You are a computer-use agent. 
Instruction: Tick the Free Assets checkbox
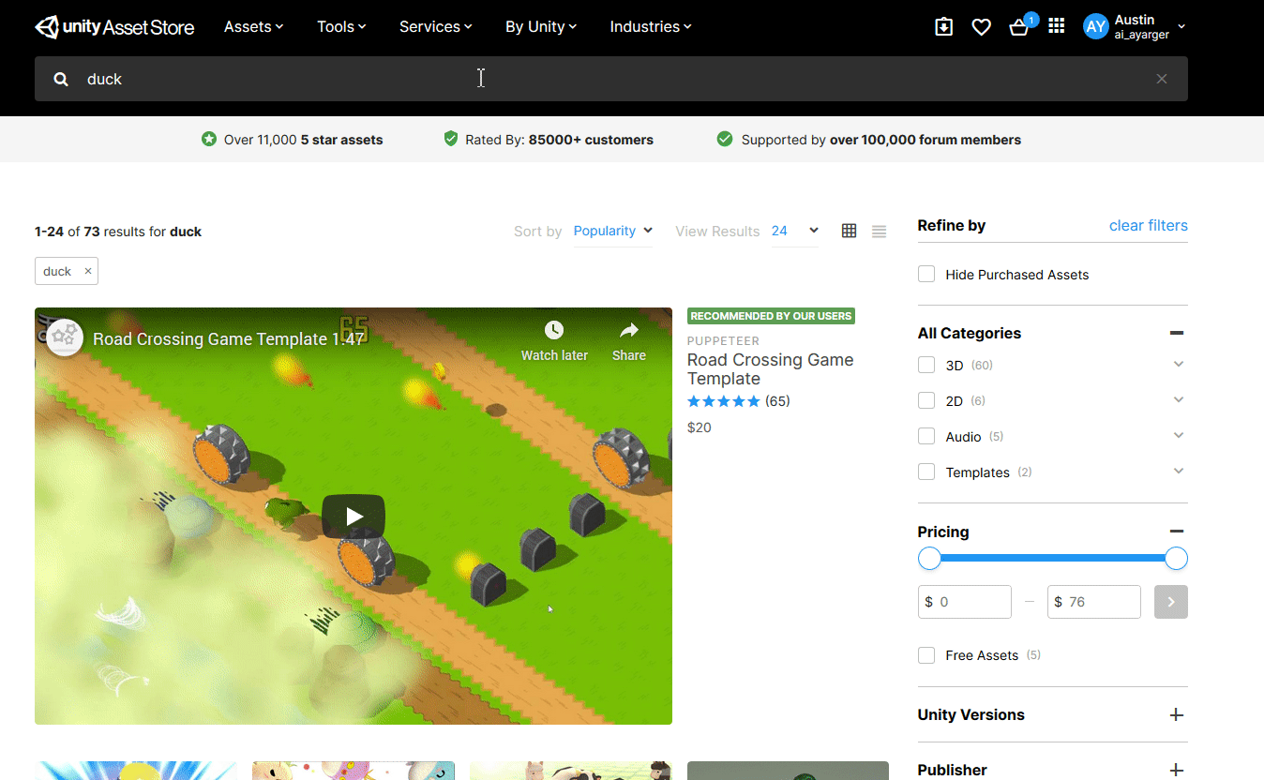926,655
